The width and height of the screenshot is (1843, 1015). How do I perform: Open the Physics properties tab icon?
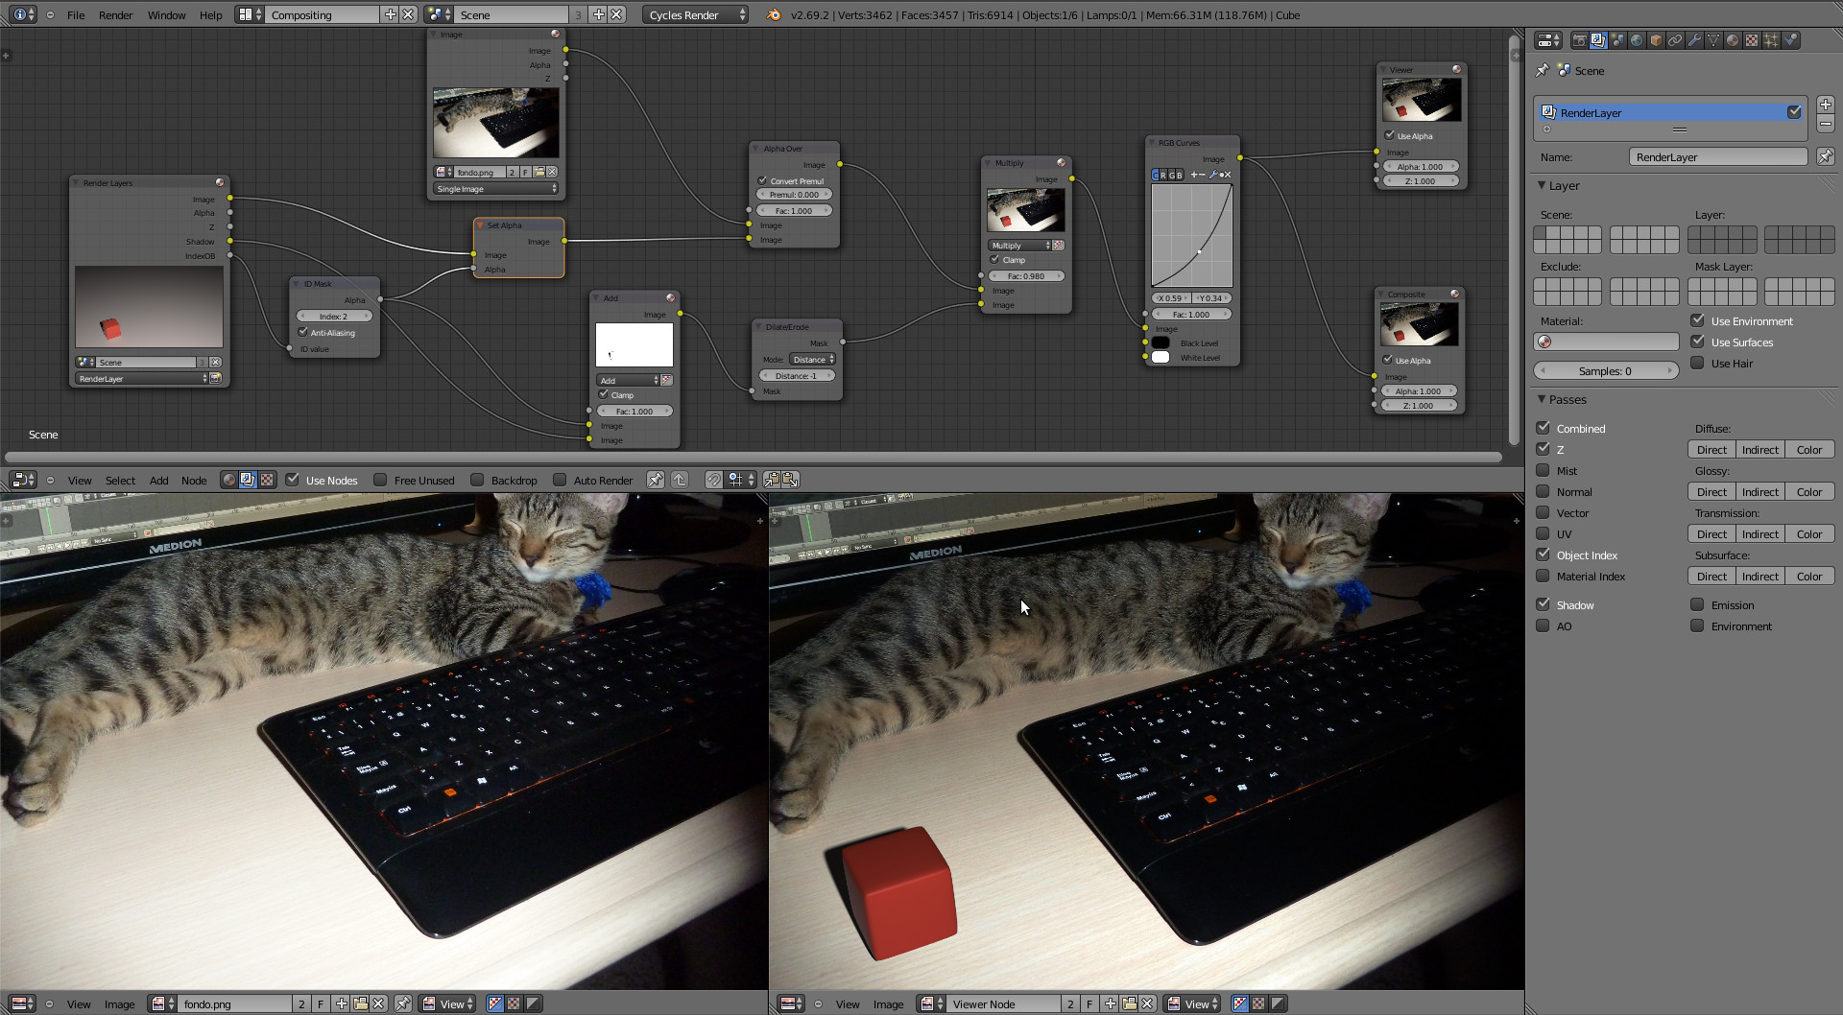click(1790, 40)
